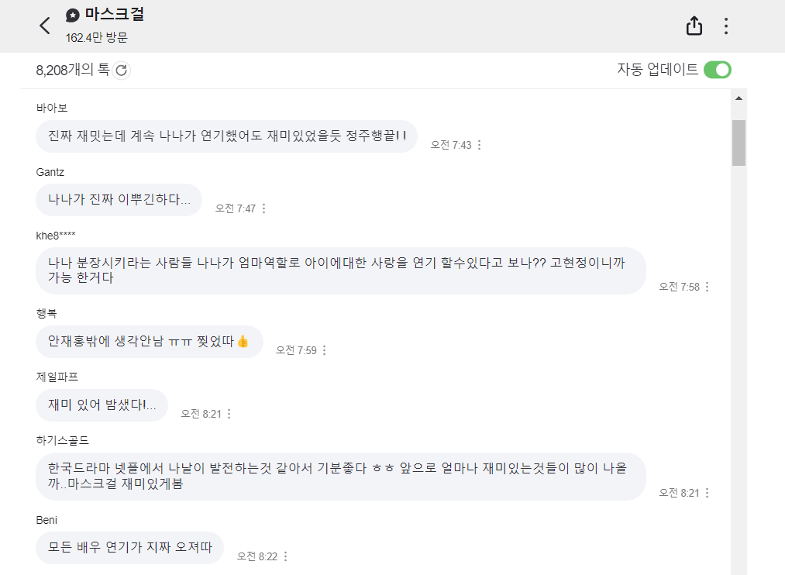Click the scrollbar up arrow
785x575 pixels.
coord(739,98)
